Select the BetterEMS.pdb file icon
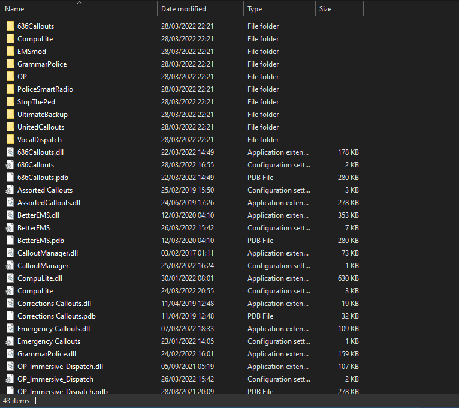Viewport: 459px width, 408px height. (x=10, y=241)
